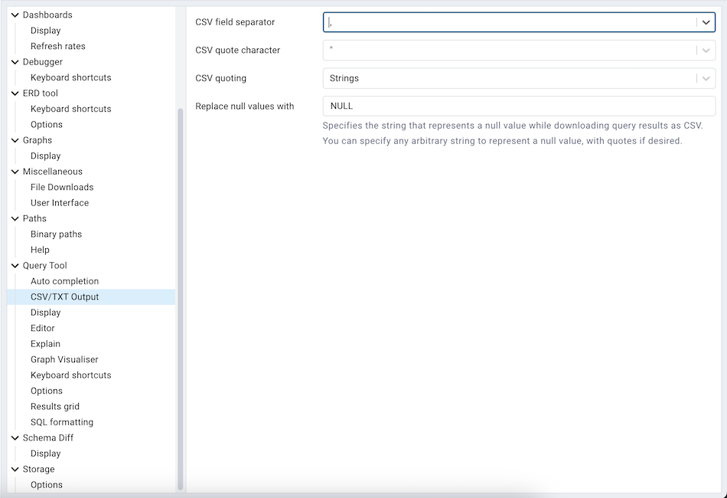
Task: Open Options under ERD tool
Action: 47,124
